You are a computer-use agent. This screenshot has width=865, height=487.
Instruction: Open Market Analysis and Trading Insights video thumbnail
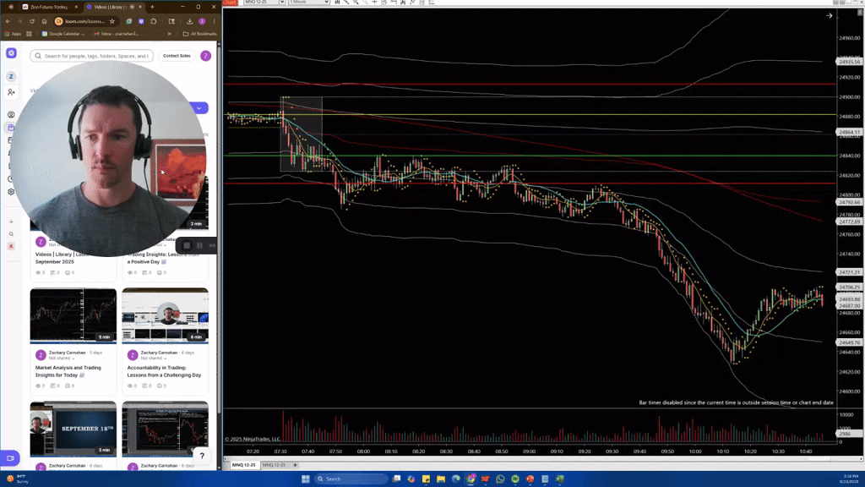(x=73, y=315)
